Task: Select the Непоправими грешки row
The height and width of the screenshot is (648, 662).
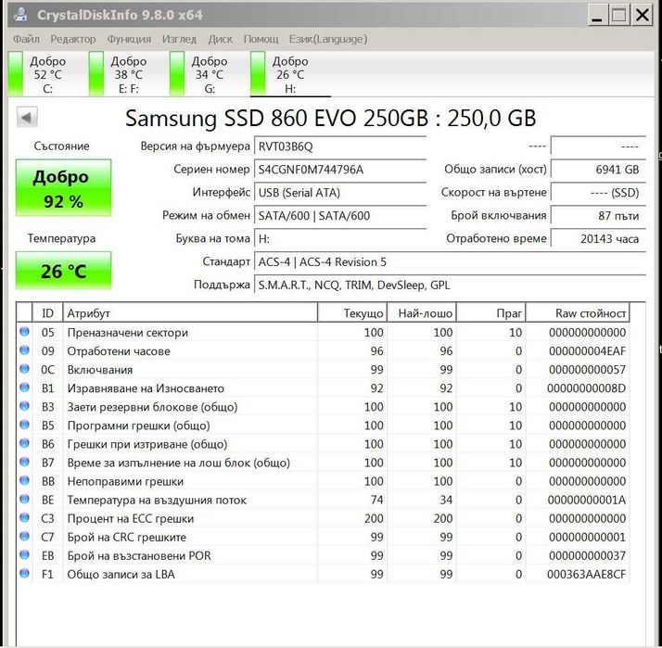Action: click(x=323, y=481)
